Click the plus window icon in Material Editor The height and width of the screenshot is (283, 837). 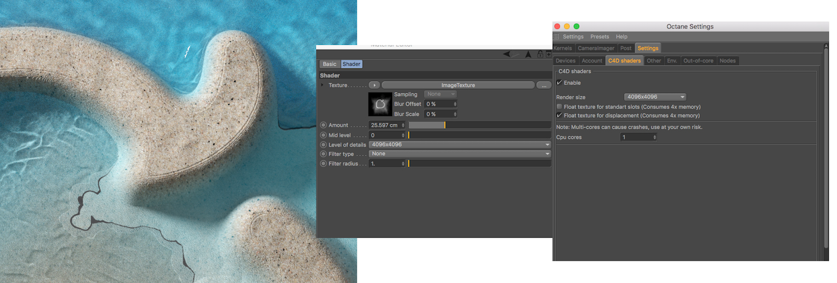coord(548,54)
